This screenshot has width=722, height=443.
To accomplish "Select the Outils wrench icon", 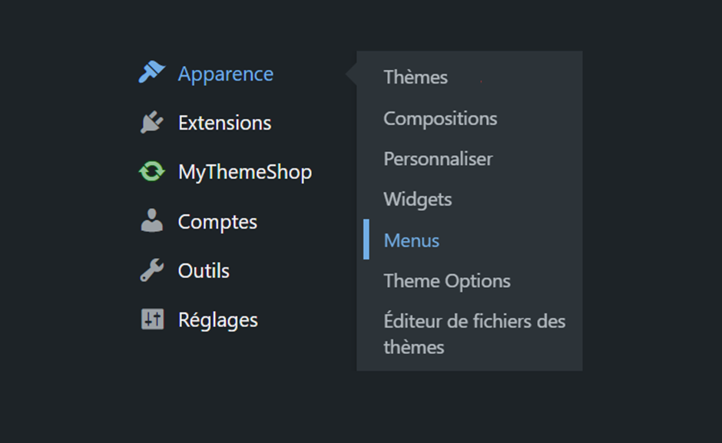I will click(x=152, y=270).
